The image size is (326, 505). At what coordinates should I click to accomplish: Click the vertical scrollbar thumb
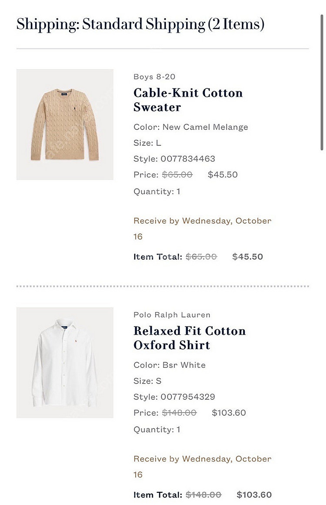(x=322, y=82)
